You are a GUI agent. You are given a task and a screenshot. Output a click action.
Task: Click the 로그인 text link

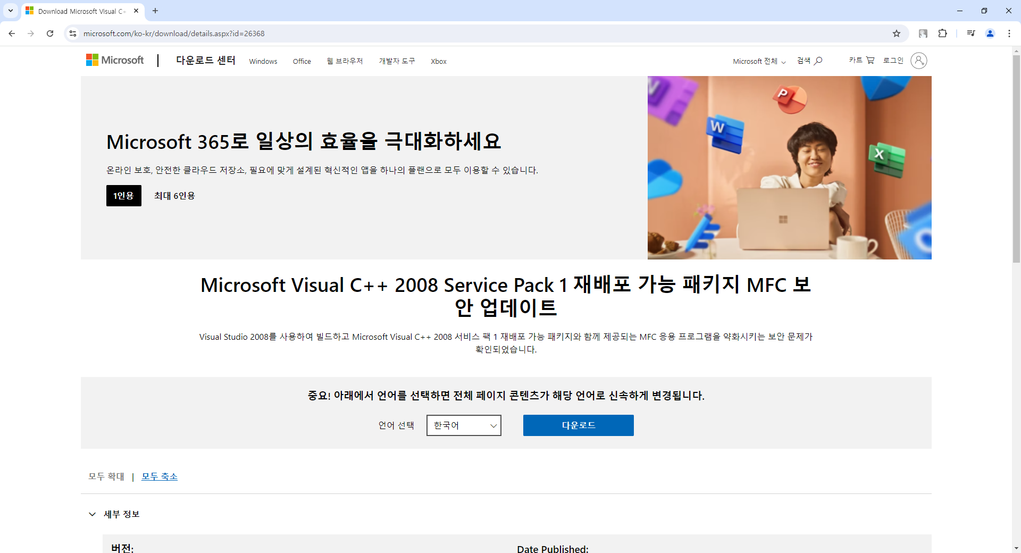click(893, 60)
